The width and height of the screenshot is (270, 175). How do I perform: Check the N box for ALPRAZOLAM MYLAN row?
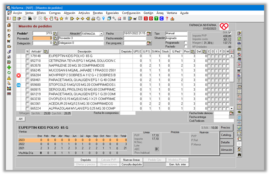pyautogui.click(x=27, y=109)
